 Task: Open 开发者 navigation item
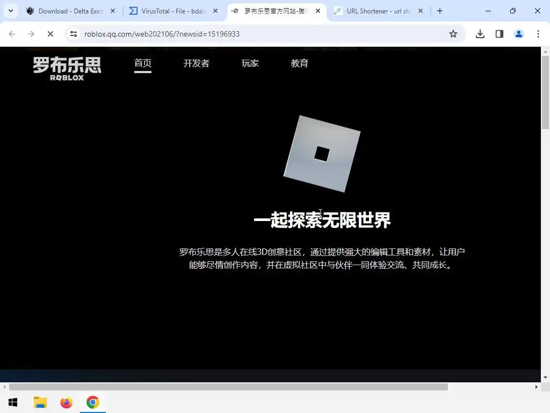[x=197, y=63]
